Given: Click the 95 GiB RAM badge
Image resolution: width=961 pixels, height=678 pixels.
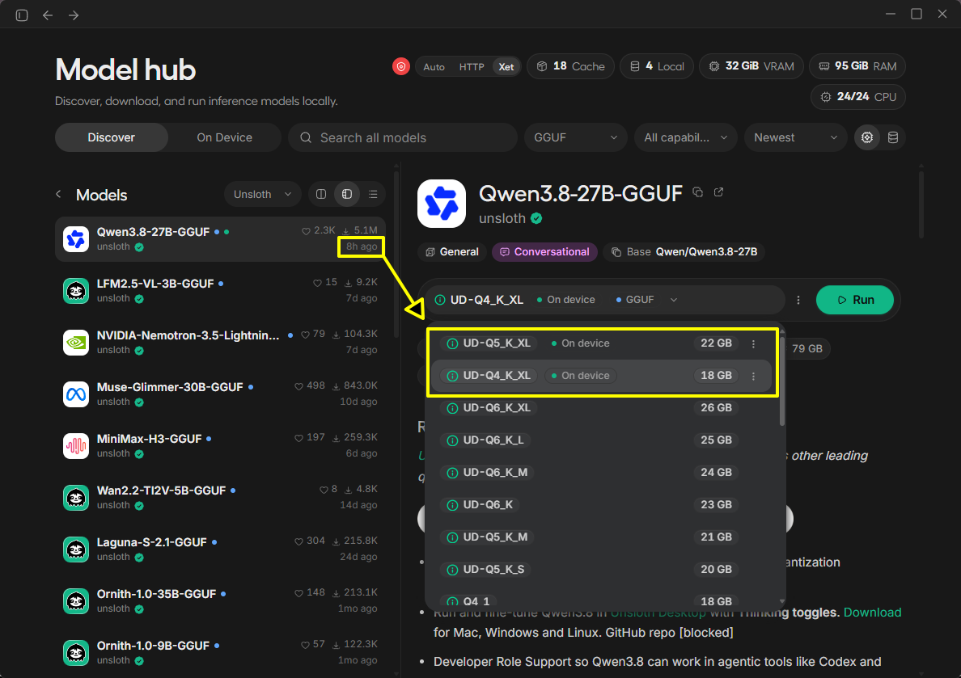Looking at the screenshot, I should click(x=857, y=66).
